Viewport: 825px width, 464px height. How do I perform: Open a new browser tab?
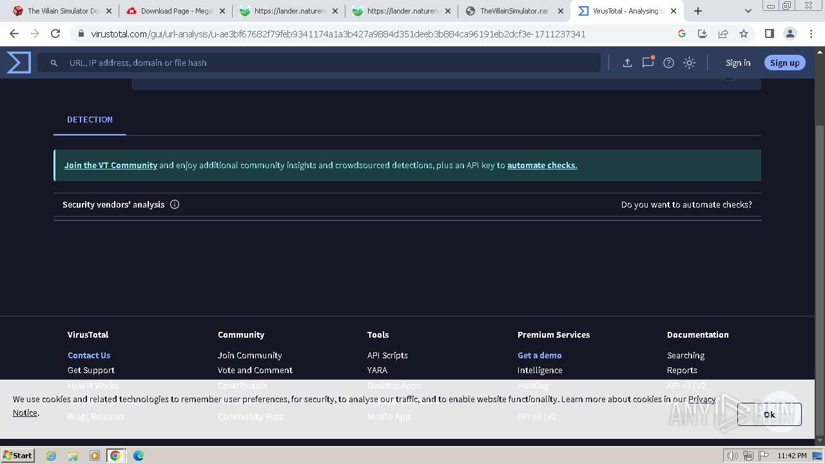[698, 11]
